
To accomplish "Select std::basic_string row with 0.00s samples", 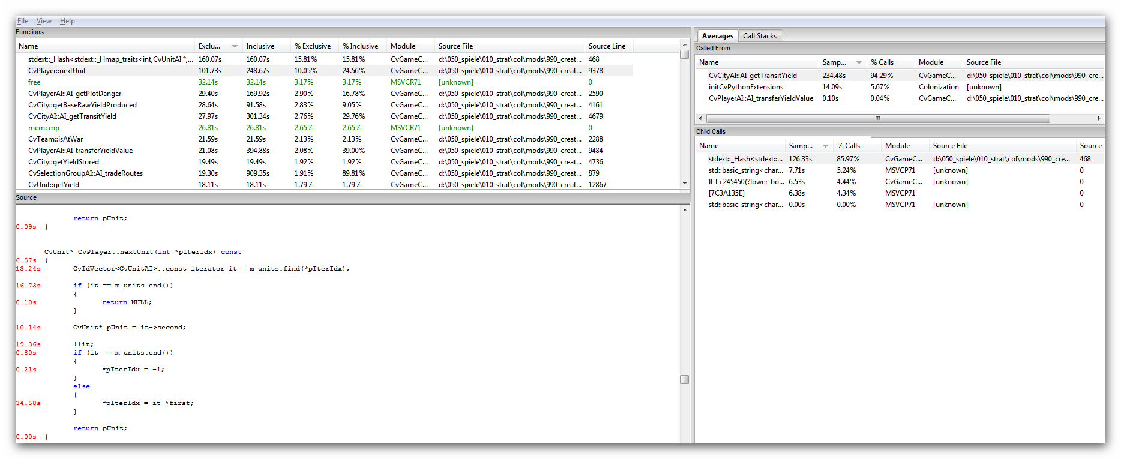I will tap(900, 205).
